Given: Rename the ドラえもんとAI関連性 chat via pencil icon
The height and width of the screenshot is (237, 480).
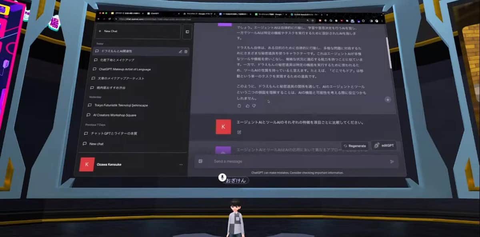Looking at the screenshot, I should click(180, 52).
